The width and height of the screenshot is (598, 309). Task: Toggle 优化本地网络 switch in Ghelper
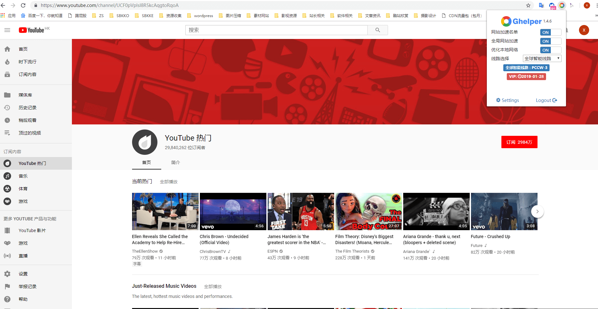click(550, 50)
